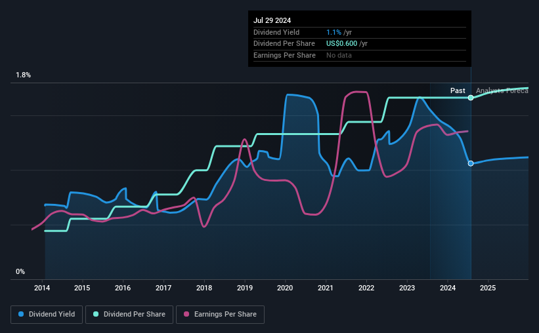539x333 pixels.
Task: Click the blue dividend yield marker at Jul 2024
Action: click(x=471, y=163)
